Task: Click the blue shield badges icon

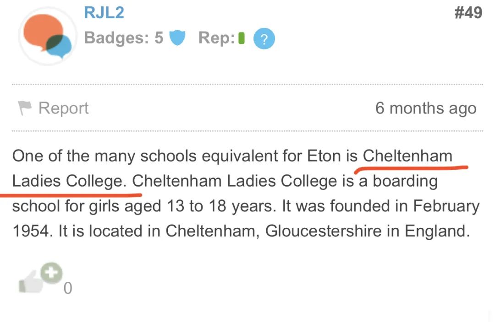Action: click(x=177, y=38)
